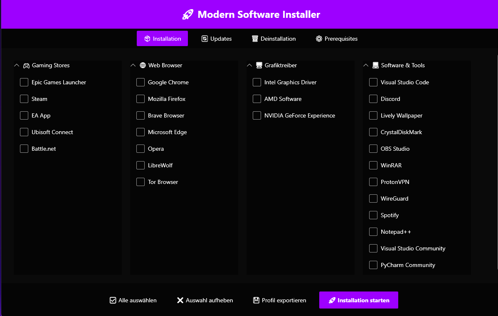Screen dimensions: 498x316
Task: Enable the AMD Software checkbox
Action: coord(257,99)
